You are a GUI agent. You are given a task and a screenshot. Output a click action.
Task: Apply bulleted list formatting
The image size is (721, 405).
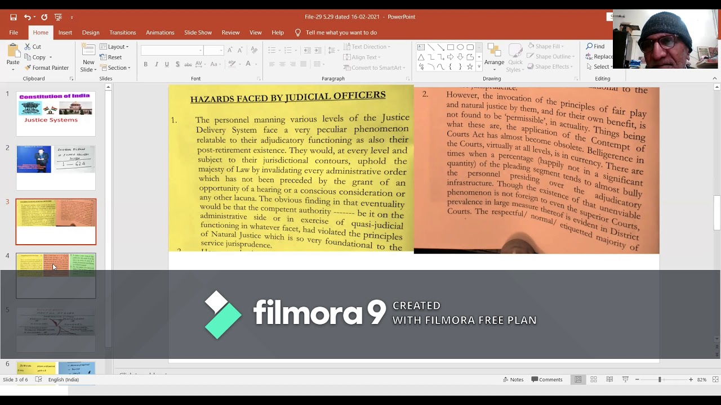pos(272,51)
